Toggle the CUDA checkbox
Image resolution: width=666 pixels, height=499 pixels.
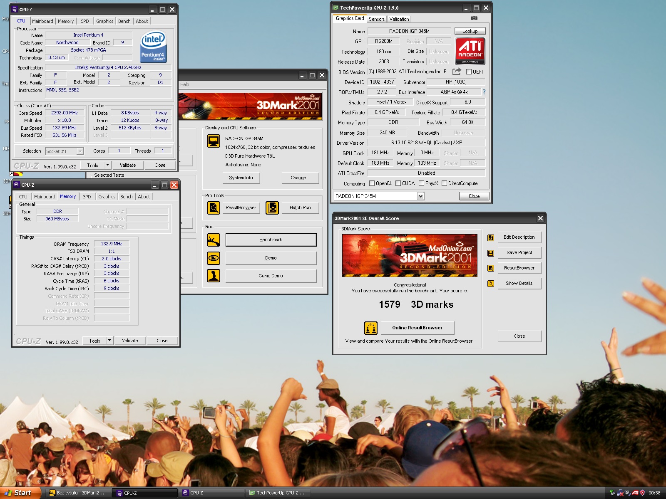point(398,183)
